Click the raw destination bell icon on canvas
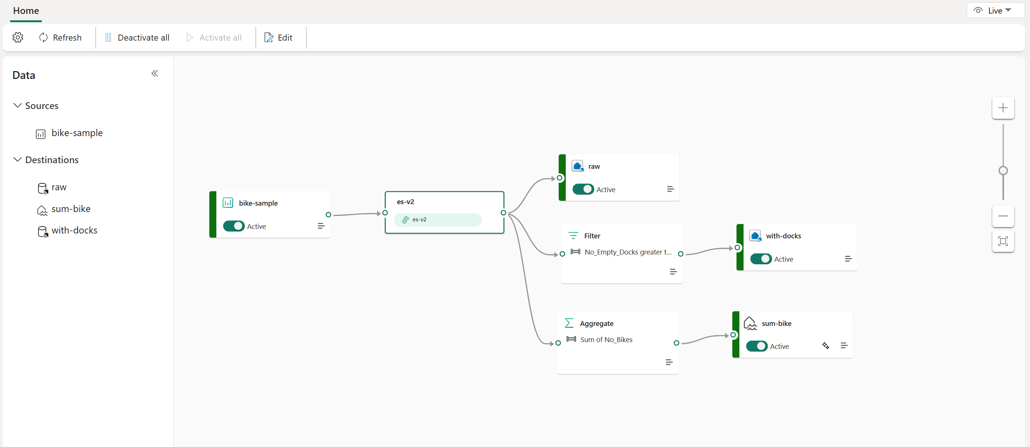 pyautogui.click(x=578, y=166)
